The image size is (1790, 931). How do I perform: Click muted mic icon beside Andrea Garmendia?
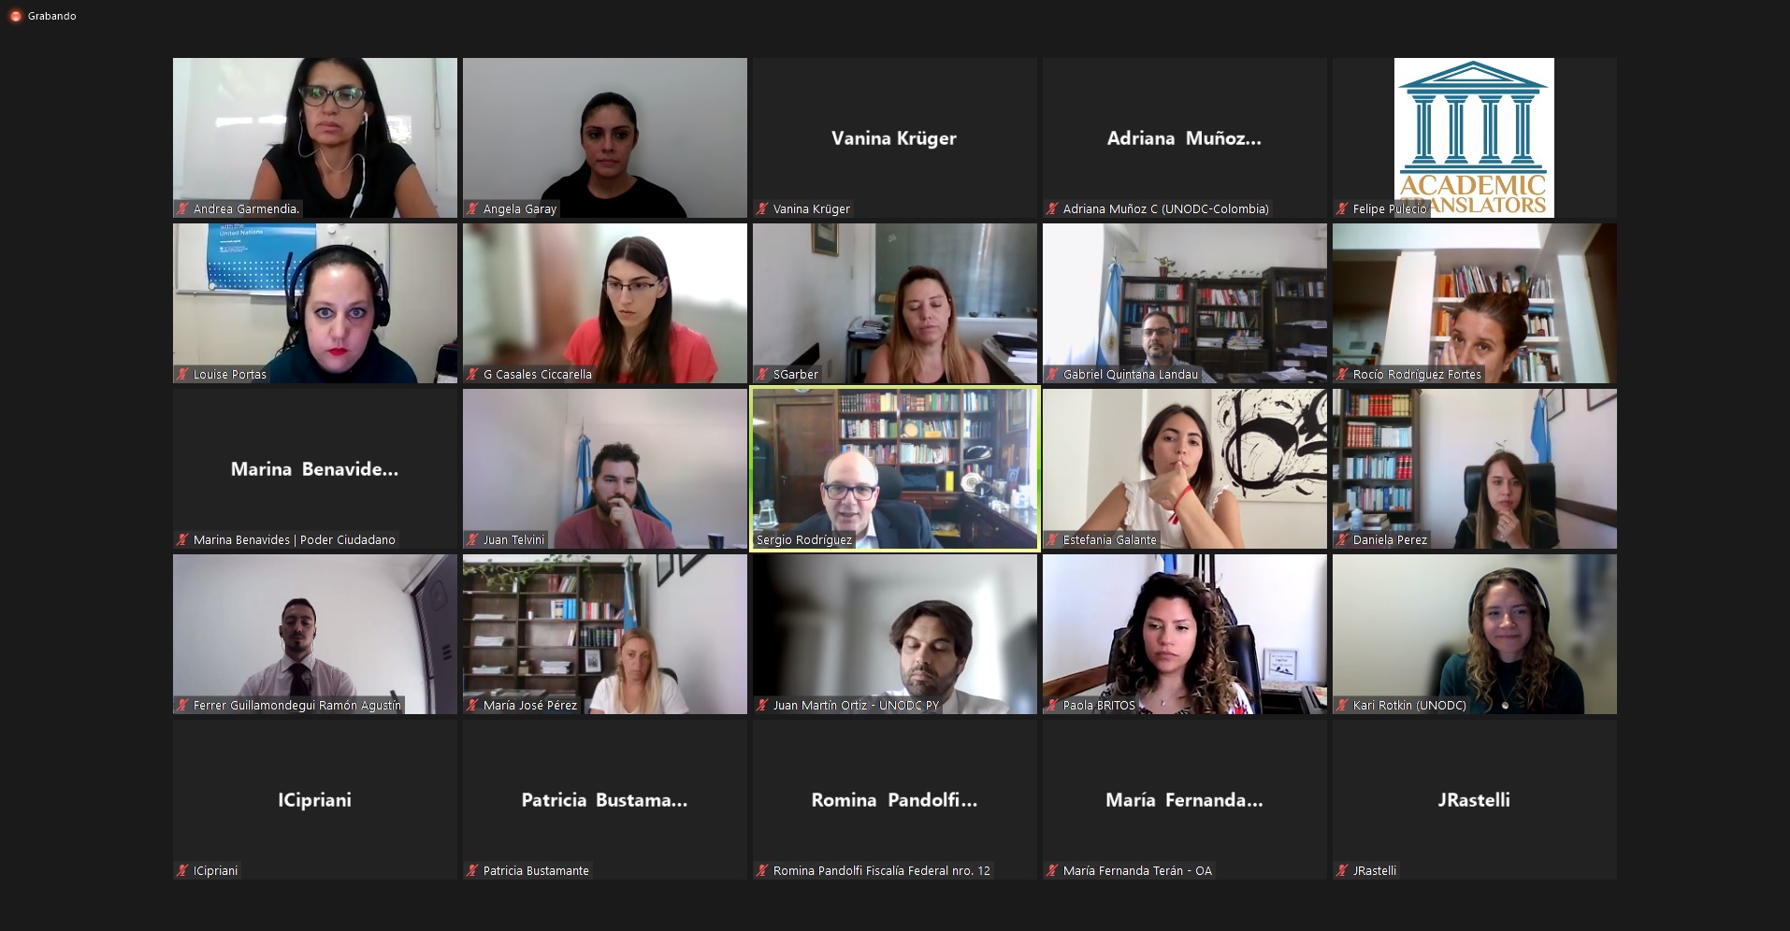[x=183, y=209]
